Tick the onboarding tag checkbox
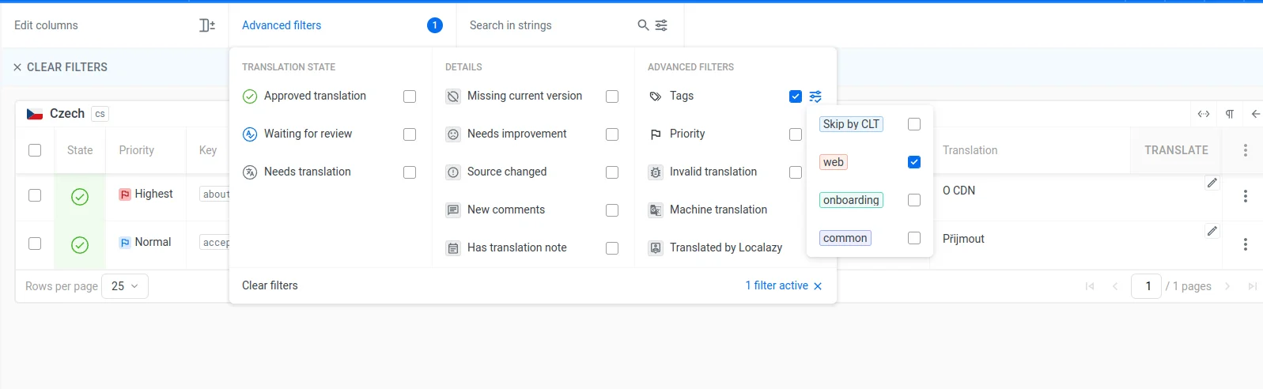Viewport: 1263px width, 389px height. 914,200
